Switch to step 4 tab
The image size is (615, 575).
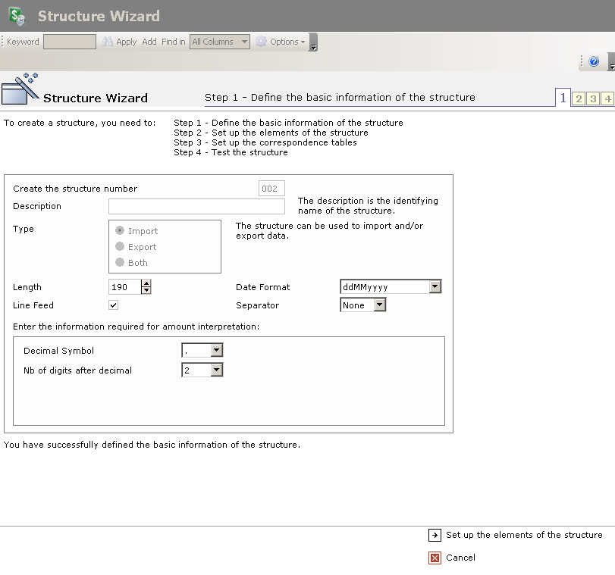point(607,98)
